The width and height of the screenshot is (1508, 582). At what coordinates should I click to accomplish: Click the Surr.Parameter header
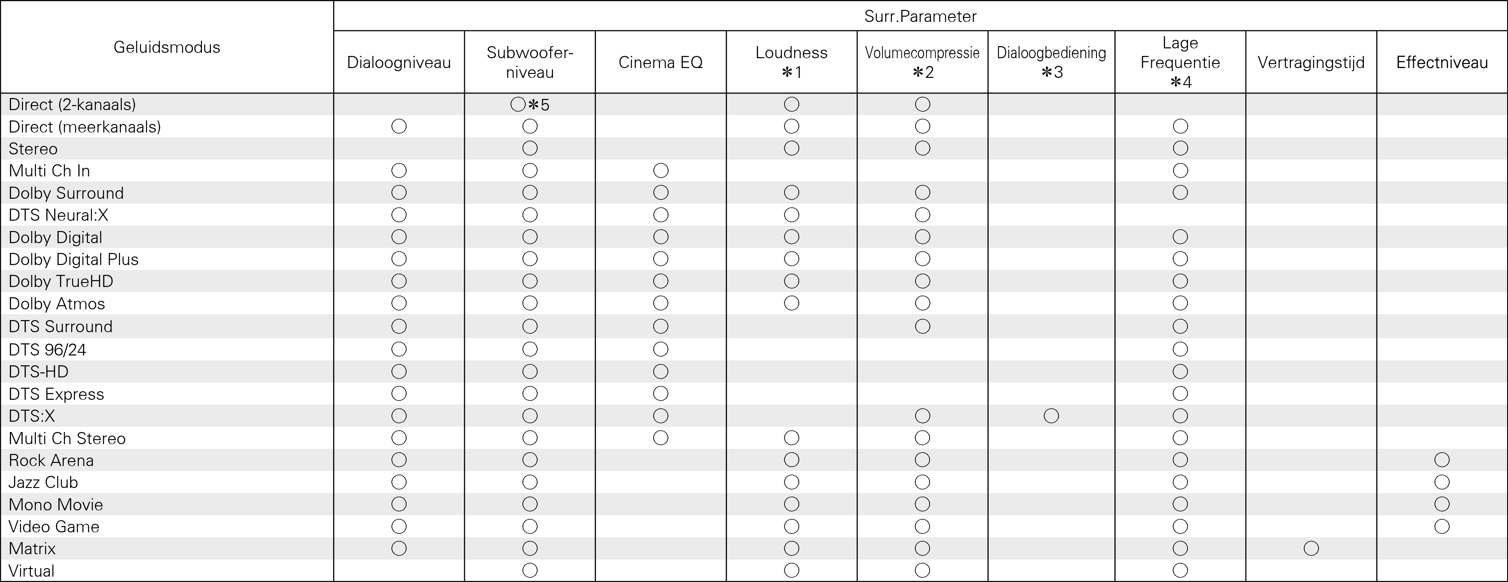(x=920, y=17)
